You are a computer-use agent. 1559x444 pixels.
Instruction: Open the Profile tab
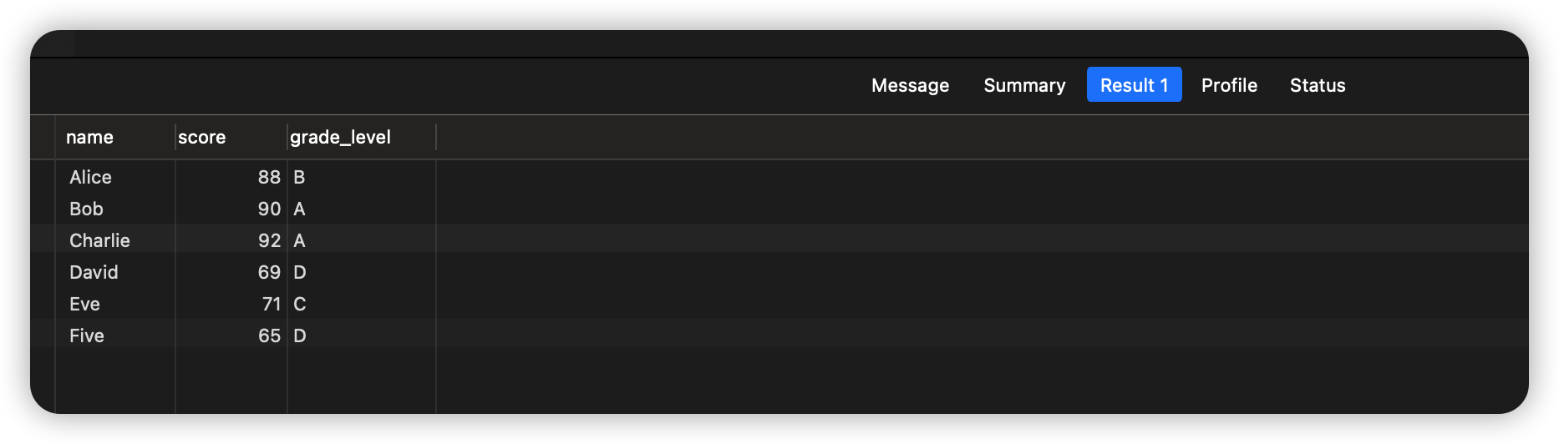tap(1229, 85)
